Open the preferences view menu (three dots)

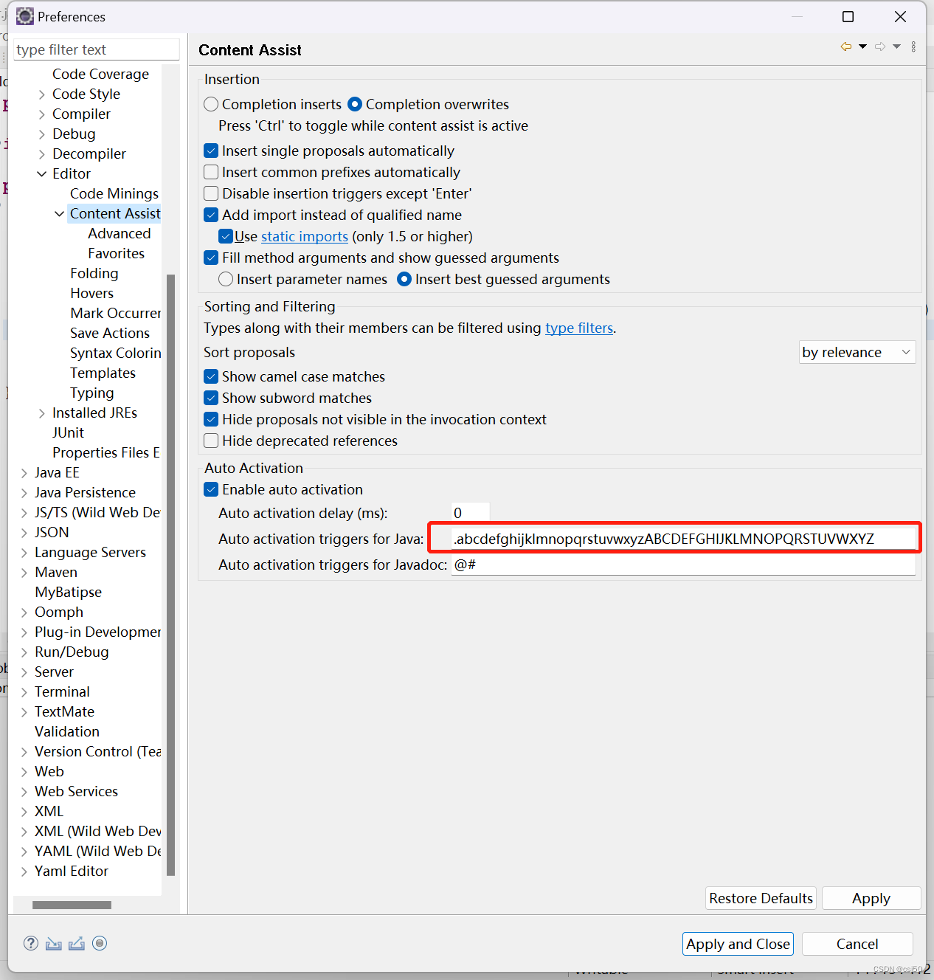913,46
